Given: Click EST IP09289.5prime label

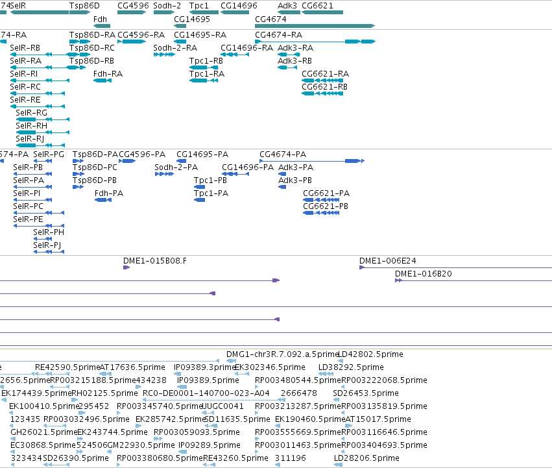Looking at the screenshot, I should (x=210, y=445).
